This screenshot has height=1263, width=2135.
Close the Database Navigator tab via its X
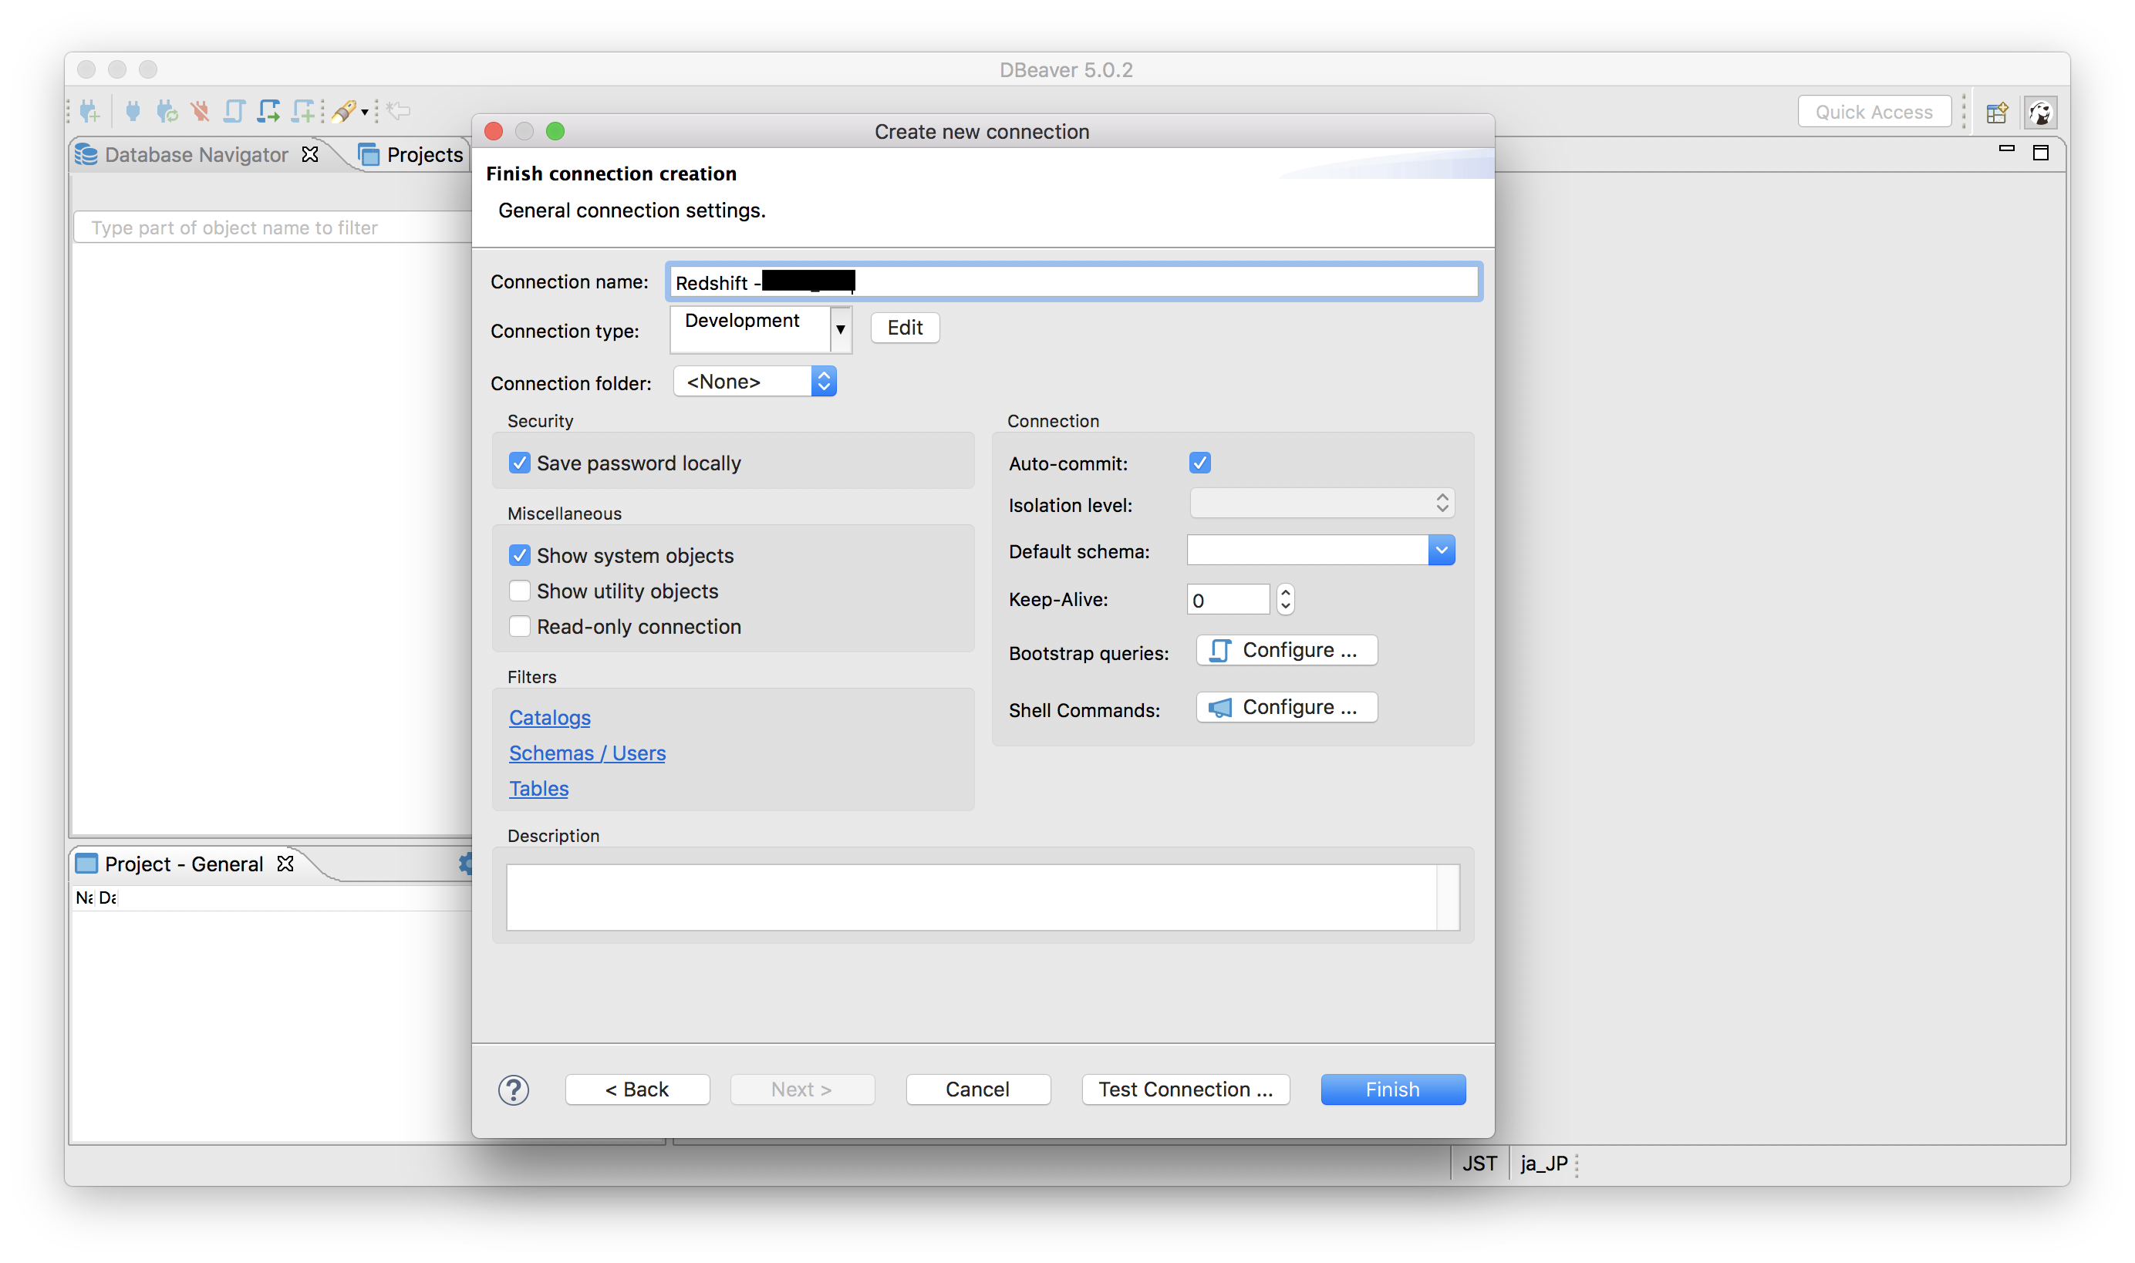point(310,154)
